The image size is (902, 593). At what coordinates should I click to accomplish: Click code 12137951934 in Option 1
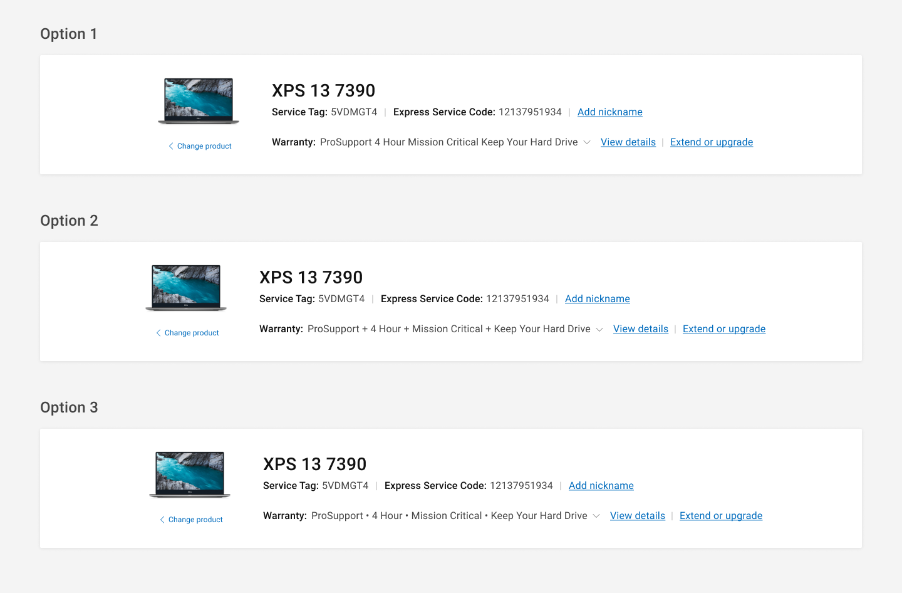tap(530, 112)
